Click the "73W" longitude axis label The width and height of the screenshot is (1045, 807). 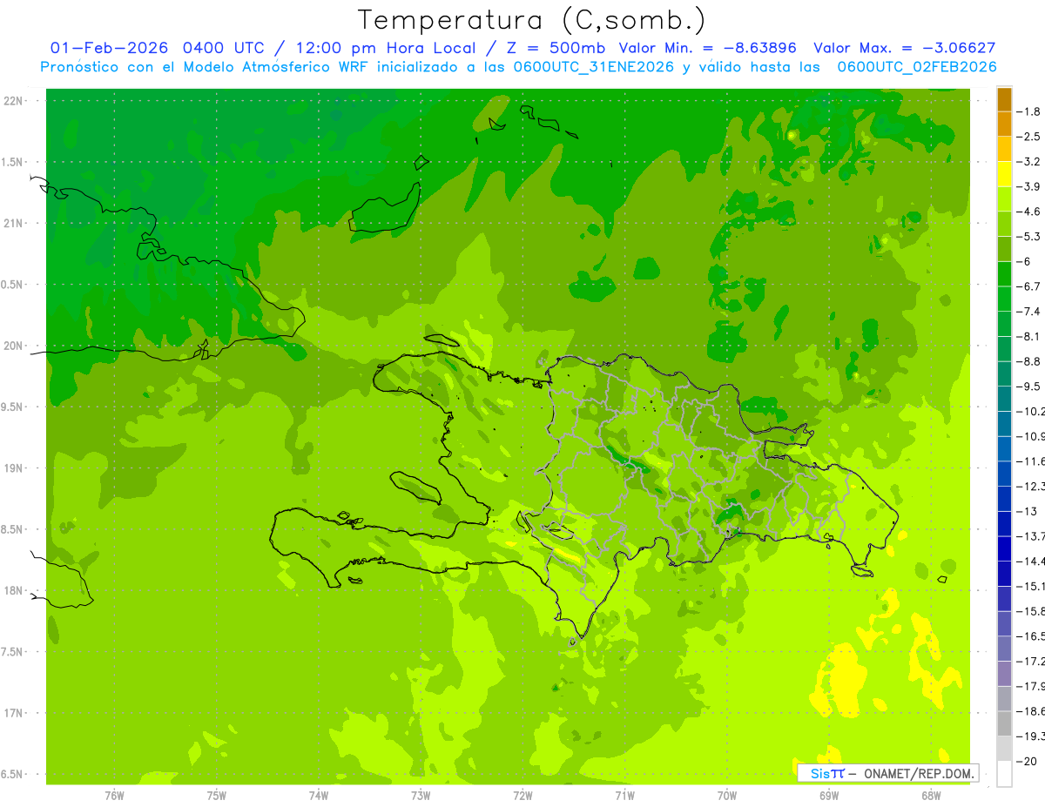tap(421, 796)
